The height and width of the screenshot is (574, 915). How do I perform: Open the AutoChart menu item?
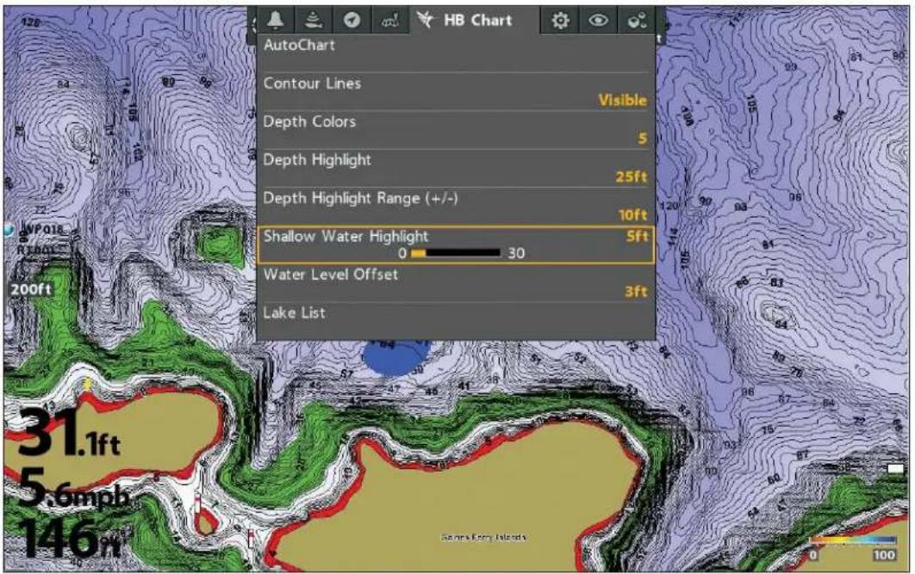click(x=456, y=53)
